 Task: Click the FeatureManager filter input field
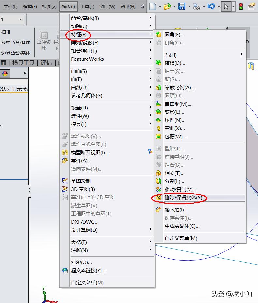point(14,81)
